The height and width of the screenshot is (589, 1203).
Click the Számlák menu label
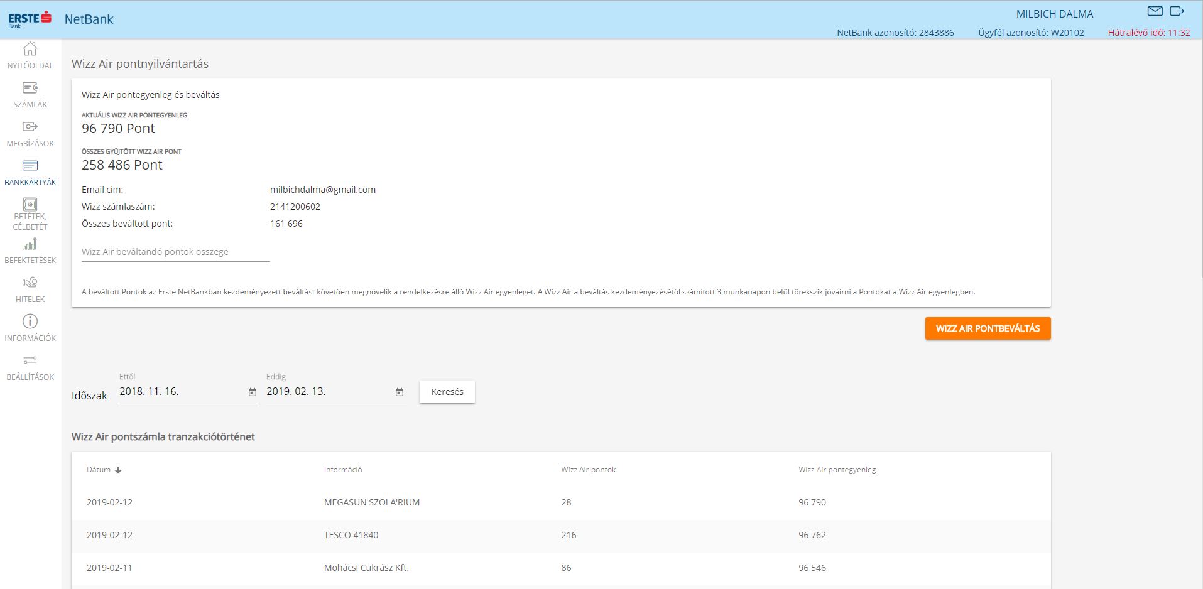tap(30, 104)
